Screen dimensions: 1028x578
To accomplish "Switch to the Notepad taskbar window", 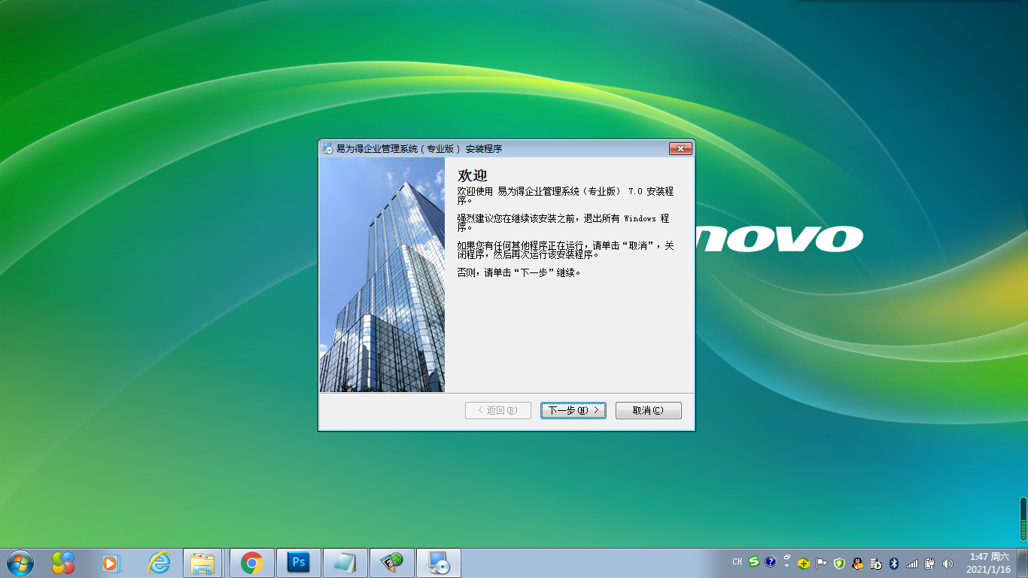I will coord(345,563).
